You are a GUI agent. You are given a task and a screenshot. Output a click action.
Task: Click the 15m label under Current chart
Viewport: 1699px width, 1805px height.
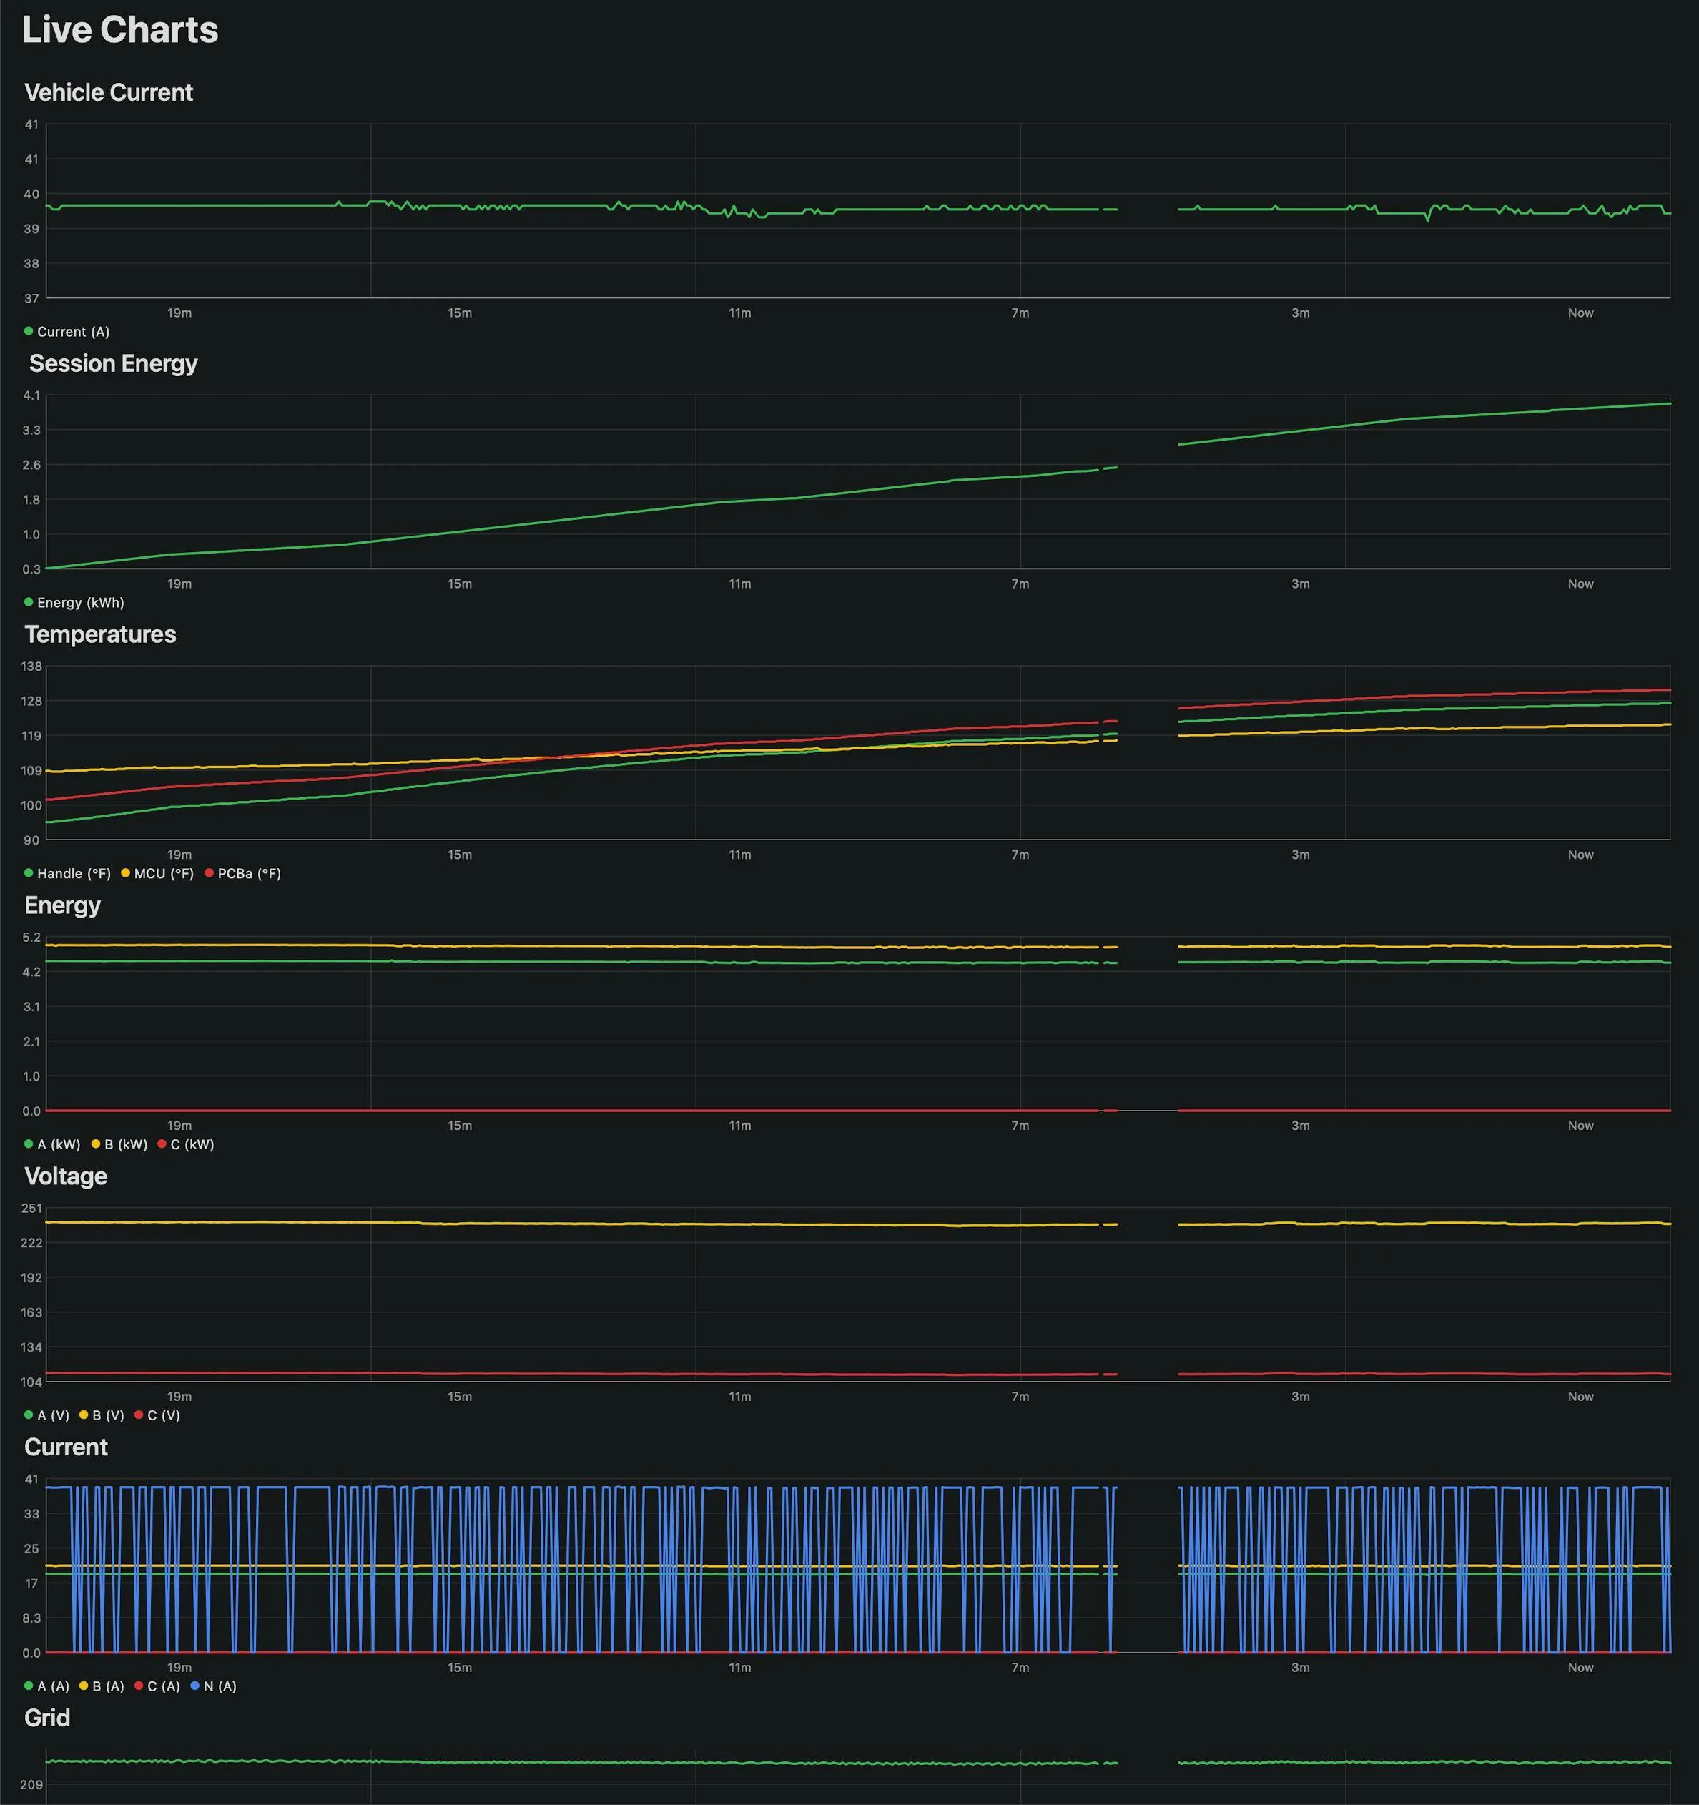click(x=460, y=1667)
